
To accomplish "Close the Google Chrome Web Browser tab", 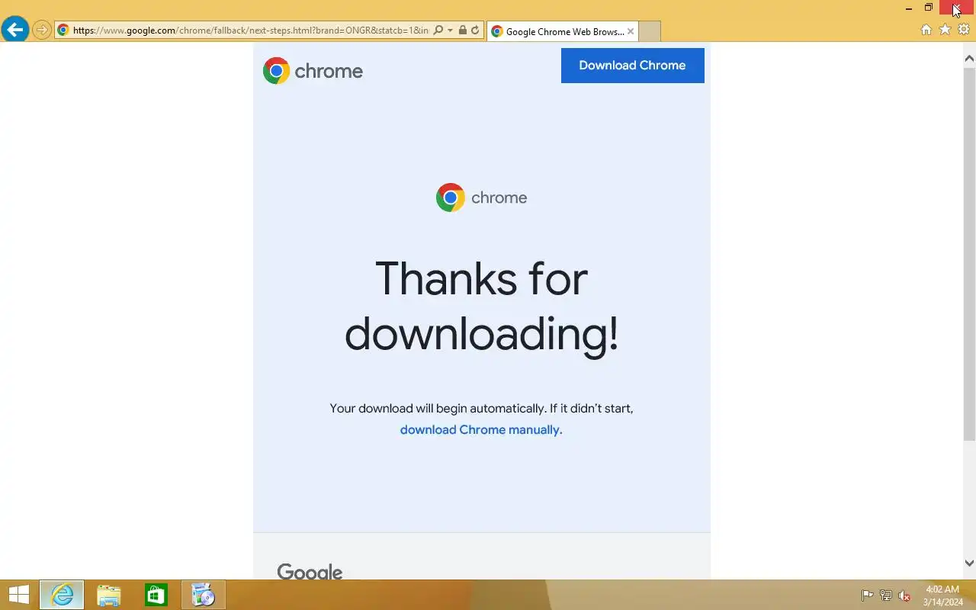I will 631,31.
